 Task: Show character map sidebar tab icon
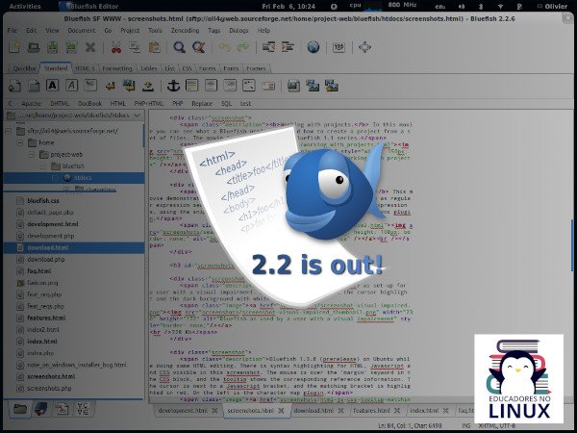click(x=83, y=409)
